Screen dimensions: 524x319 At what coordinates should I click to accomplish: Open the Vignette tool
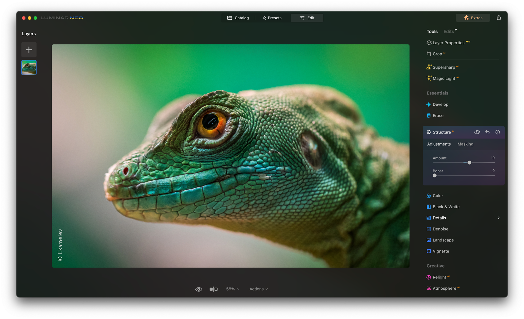[440, 251]
